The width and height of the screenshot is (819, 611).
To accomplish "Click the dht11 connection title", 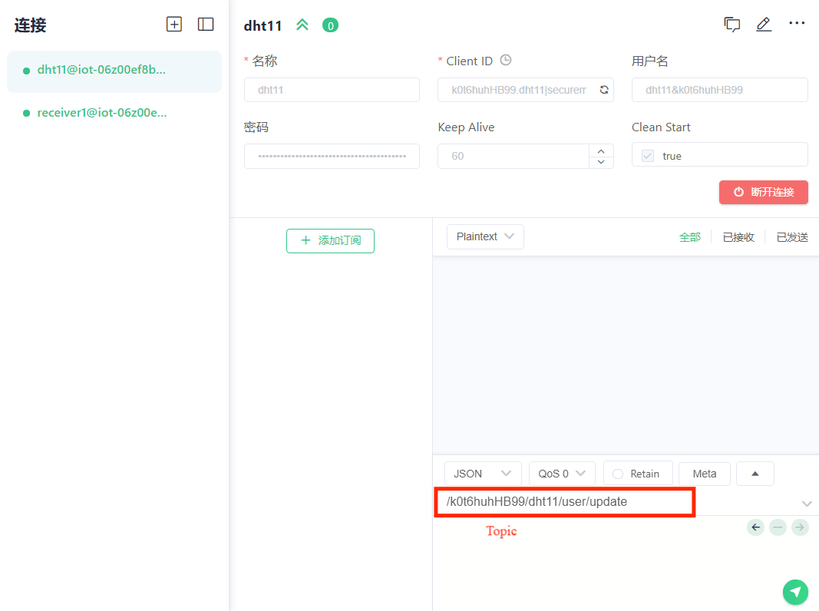I will coord(263,25).
